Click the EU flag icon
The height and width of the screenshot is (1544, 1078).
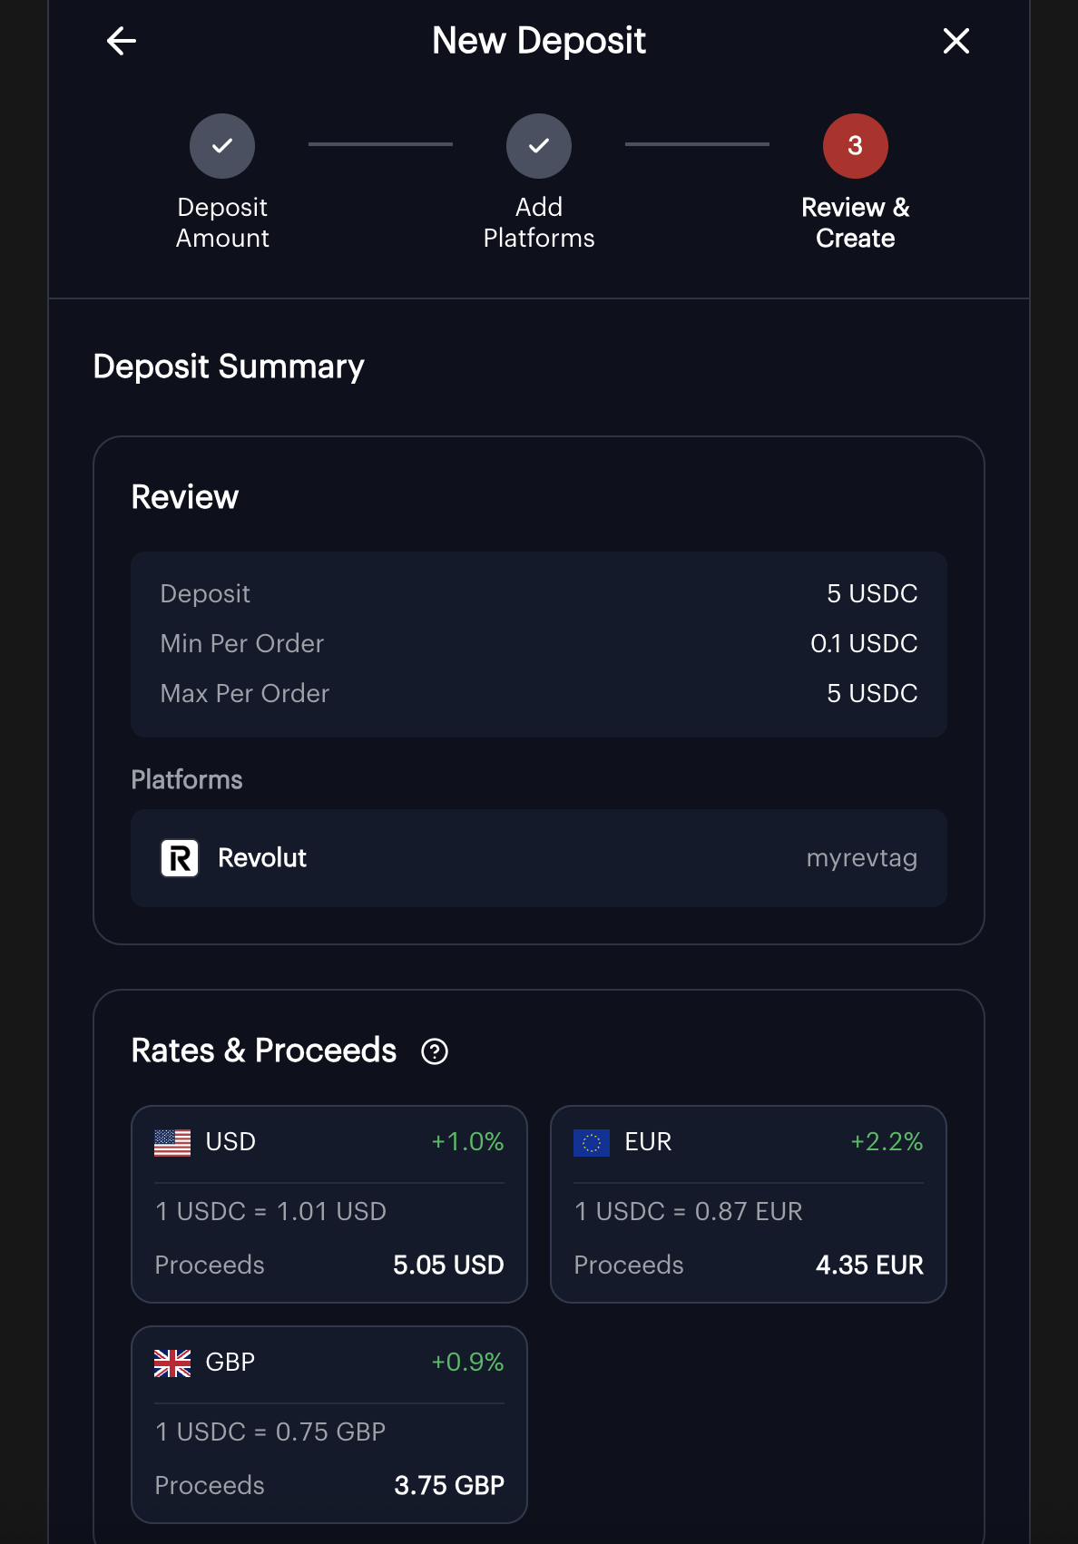click(x=592, y=1142)
